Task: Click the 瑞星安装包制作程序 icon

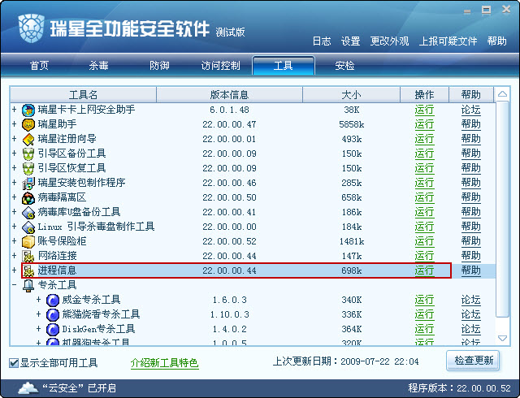Action: tap(28, 183)
